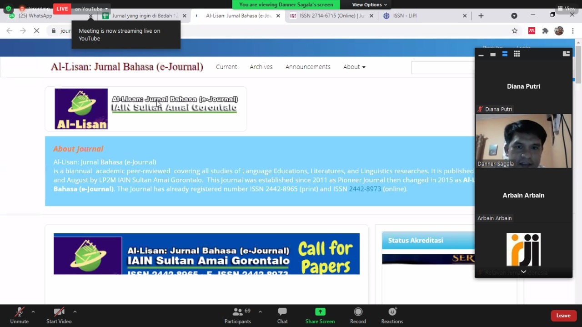Start Video in Zoom toolbar
This screenshot has height=327, width=582.
point(59,315)
